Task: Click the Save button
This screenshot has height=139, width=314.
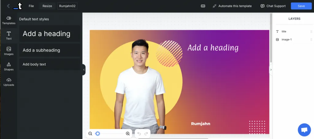Action: pyautogui.click(x=301, y=6)
